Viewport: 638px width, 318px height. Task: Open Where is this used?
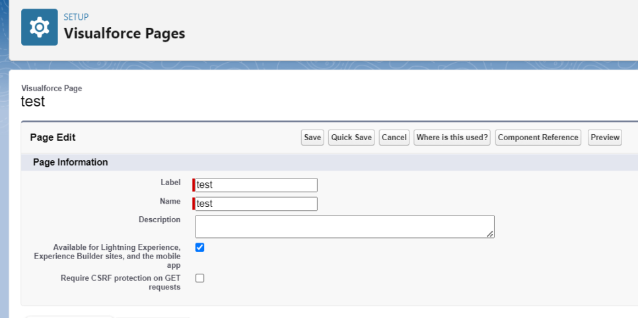click(x=452, y=138)
